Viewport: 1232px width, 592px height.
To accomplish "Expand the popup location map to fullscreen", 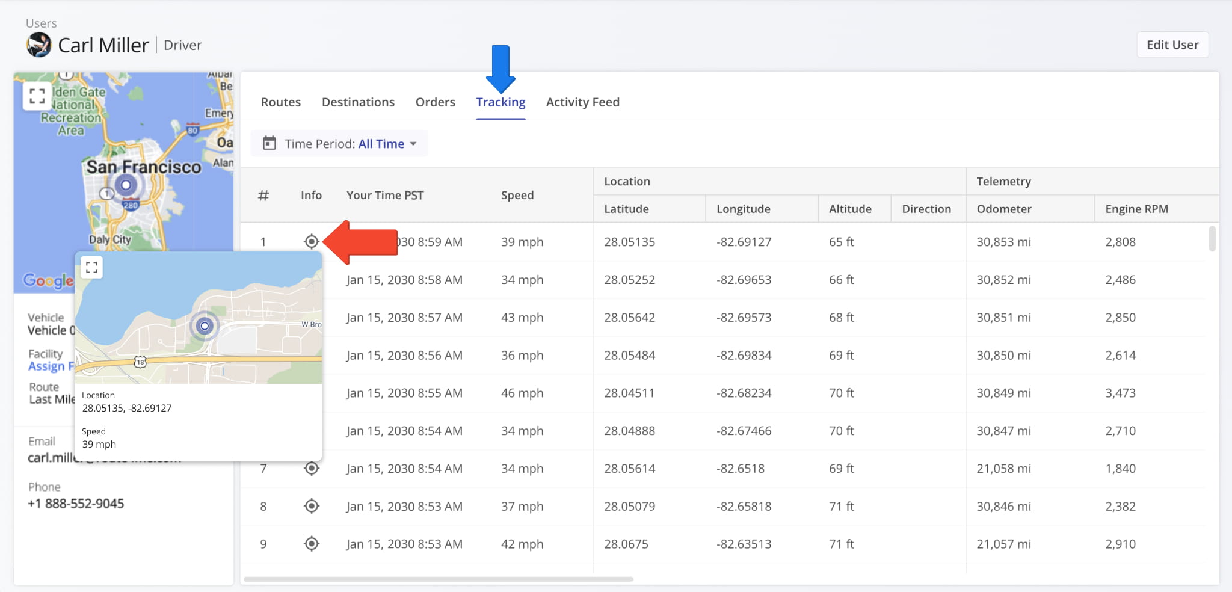I will (92, 268).
